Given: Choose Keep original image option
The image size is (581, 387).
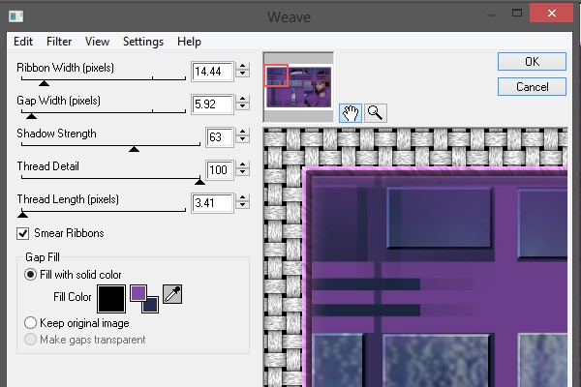Looking at the screenshot, I should (x=30, y=322).
